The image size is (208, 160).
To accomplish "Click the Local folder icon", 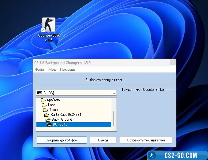I will tap(44, 105).
